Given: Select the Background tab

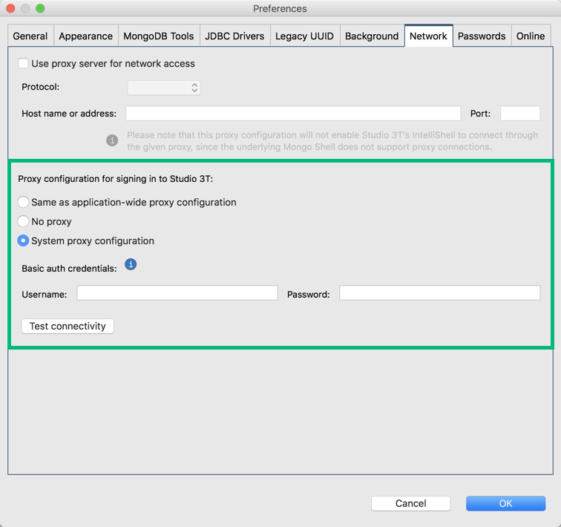Looking at the screenshot, I should (x=372, y=36).
